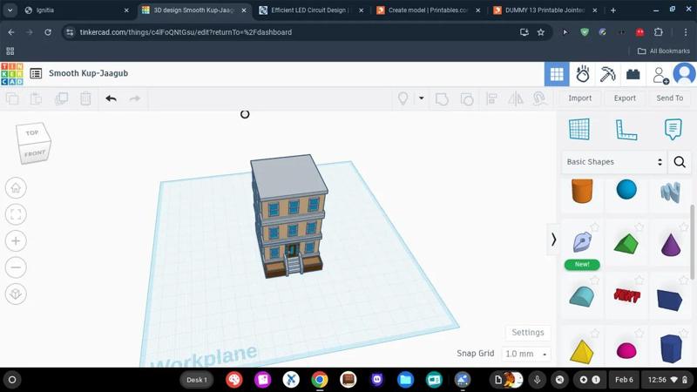Click the shapes search magnifier
The width and height of the screenshot is (697, 392).
click(680, 162)
